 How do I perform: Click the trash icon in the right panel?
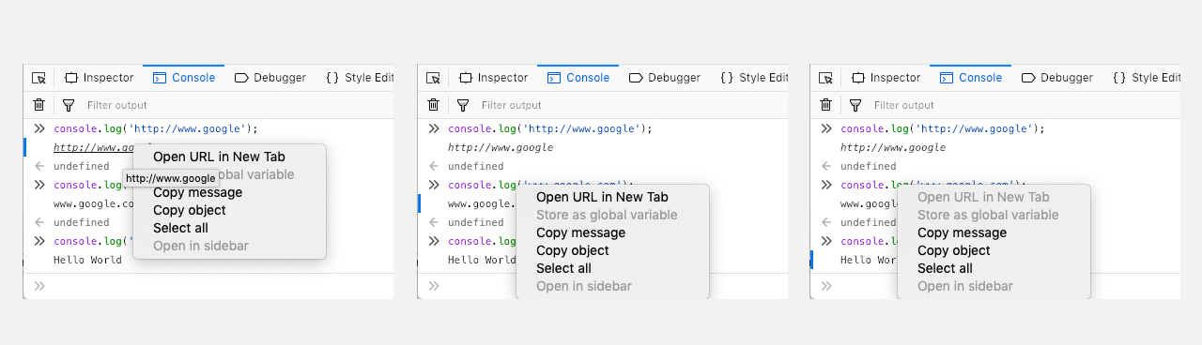825,105
